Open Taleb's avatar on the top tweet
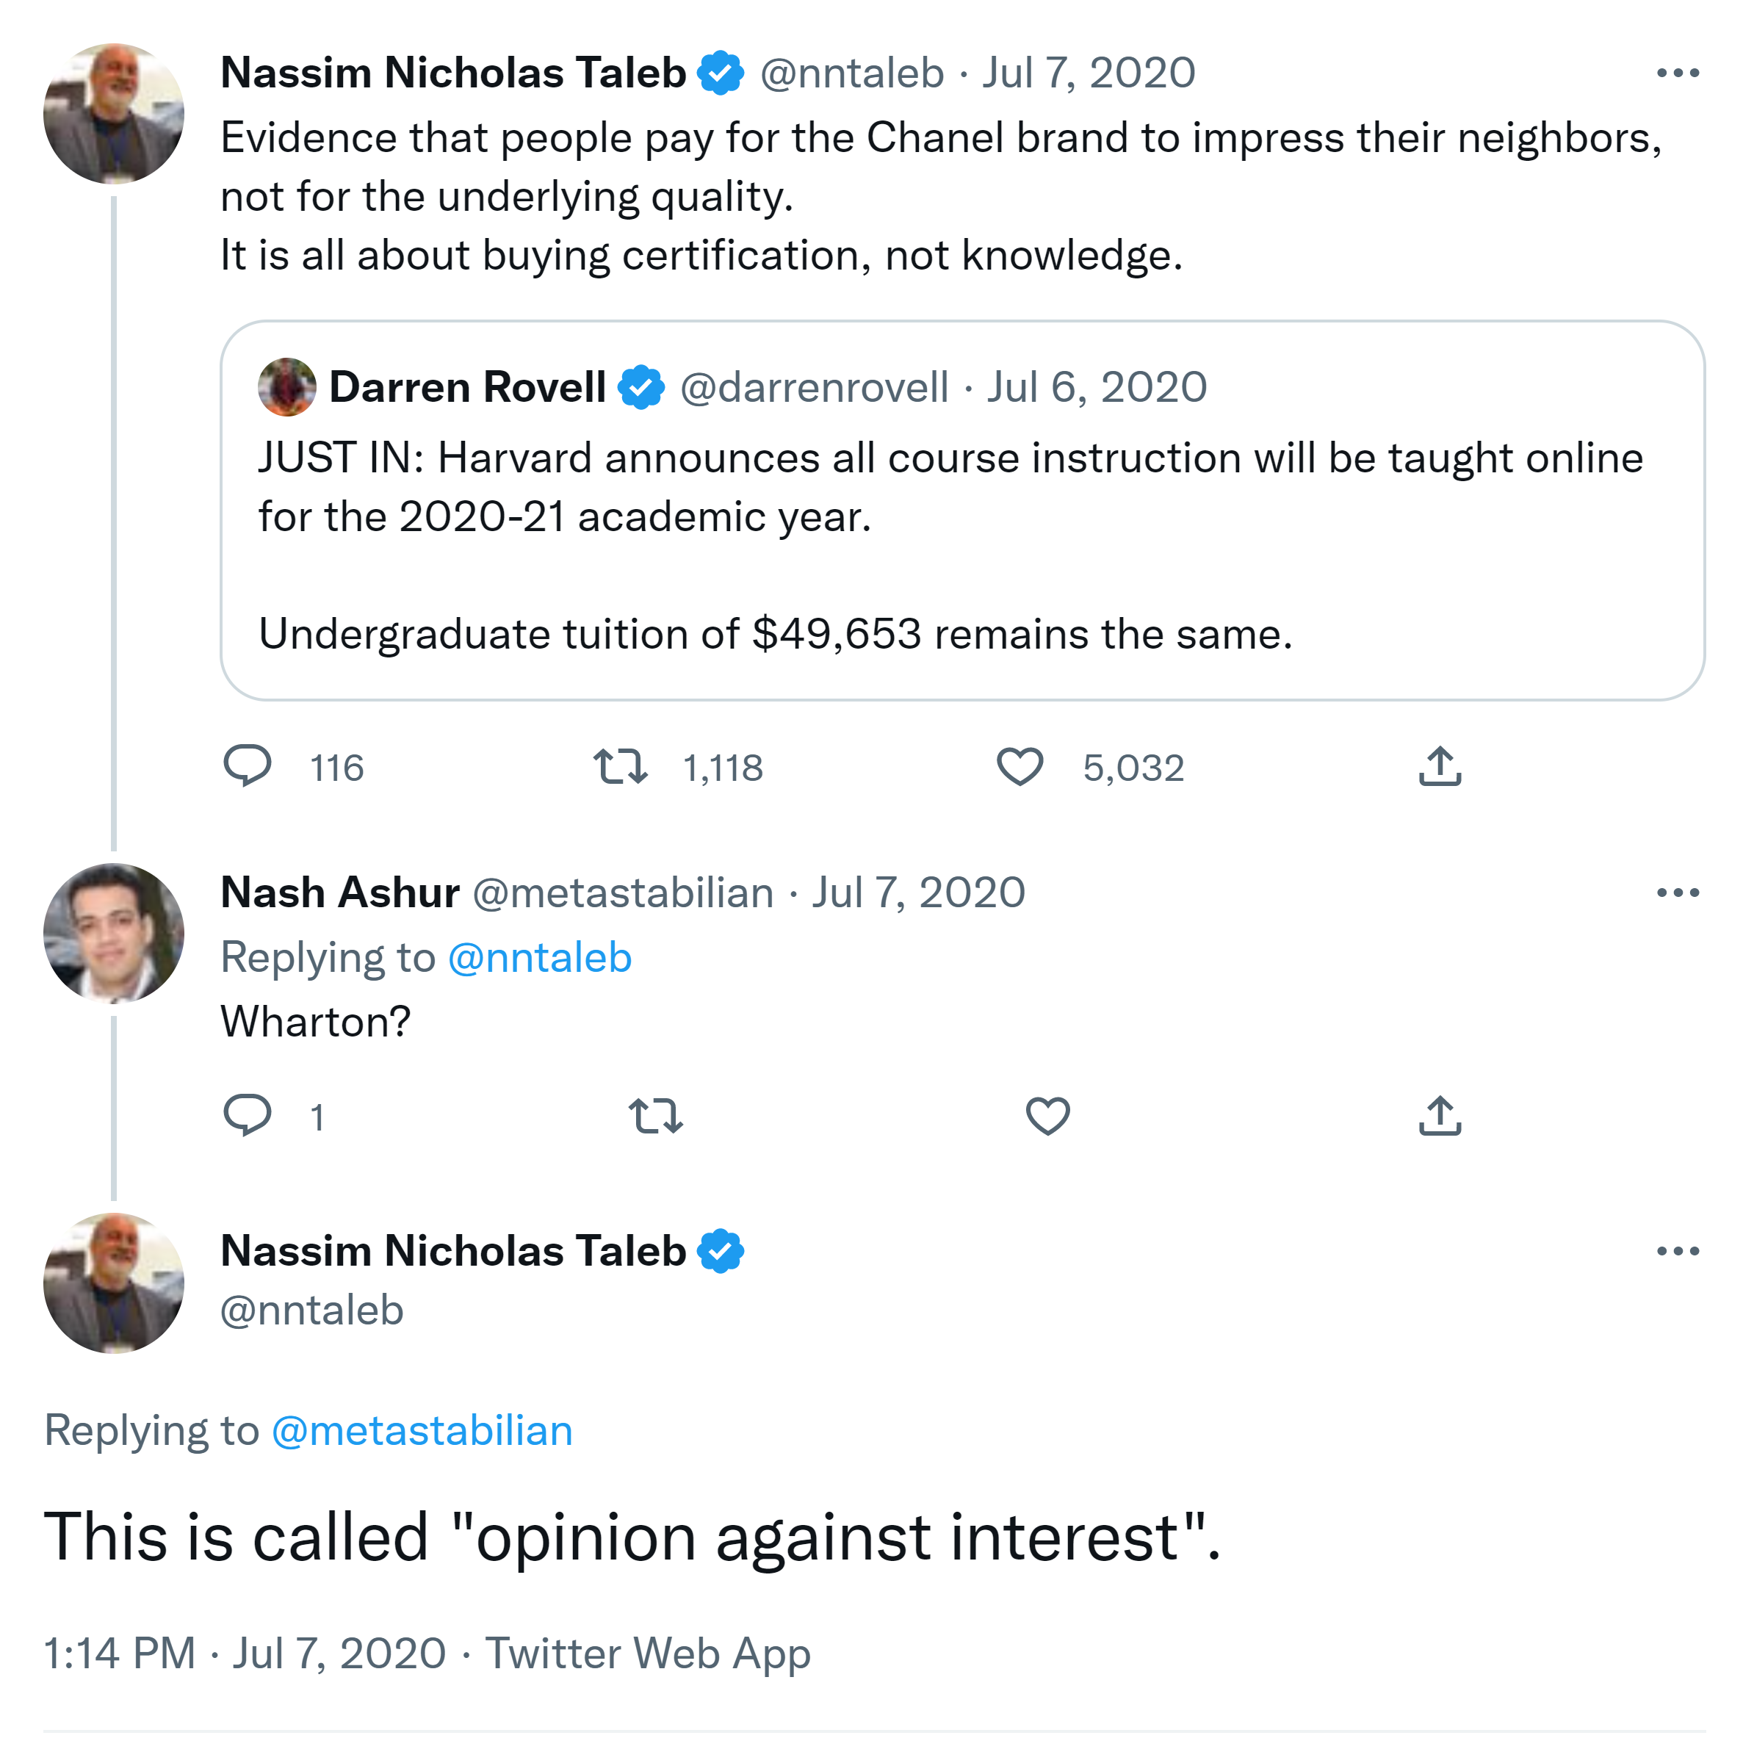Image resolution: width=1743 pixels, height=1763 pixels. point(113,113)
